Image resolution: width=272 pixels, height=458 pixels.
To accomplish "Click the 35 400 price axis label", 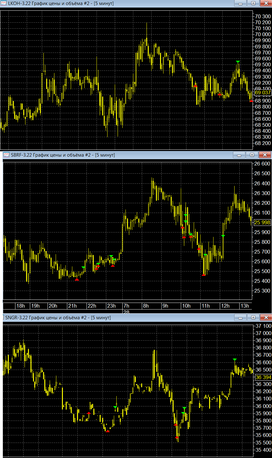I will 264,450.
